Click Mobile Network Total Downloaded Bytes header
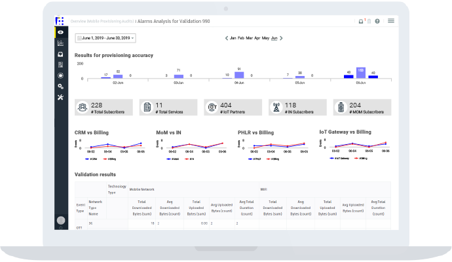The image size is (452, 262). (142, 208)
